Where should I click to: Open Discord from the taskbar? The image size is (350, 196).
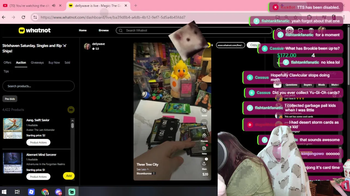coord(58,192)
